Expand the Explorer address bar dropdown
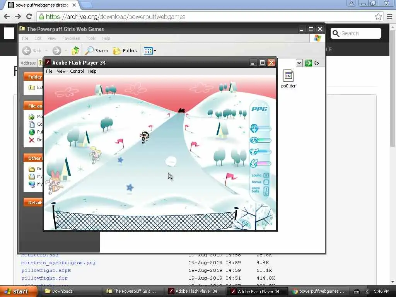This screenshot has width=396, height=297. tap(299, 63)
